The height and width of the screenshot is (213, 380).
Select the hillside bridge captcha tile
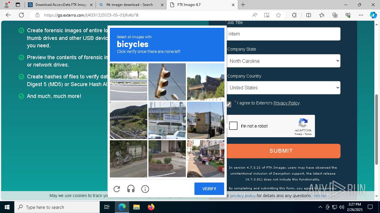(x=129, y=120)
